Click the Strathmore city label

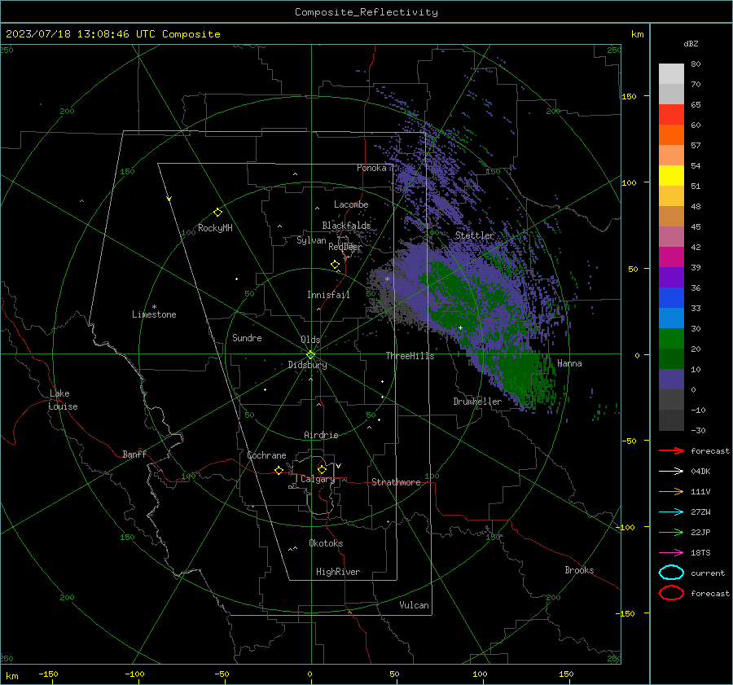pyautogui.click(x=396, y=482)
